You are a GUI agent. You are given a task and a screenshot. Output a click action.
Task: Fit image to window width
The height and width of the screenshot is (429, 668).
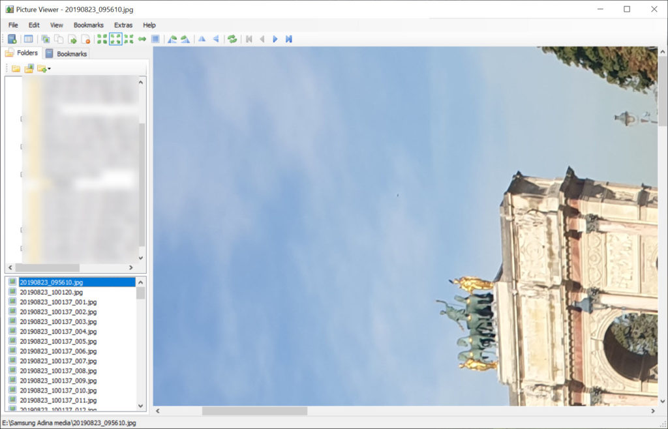point(142,38)
